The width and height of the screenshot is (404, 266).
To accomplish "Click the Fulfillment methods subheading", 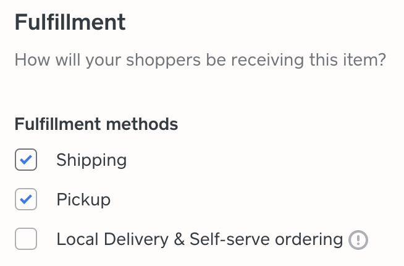I will pos(96,124).
